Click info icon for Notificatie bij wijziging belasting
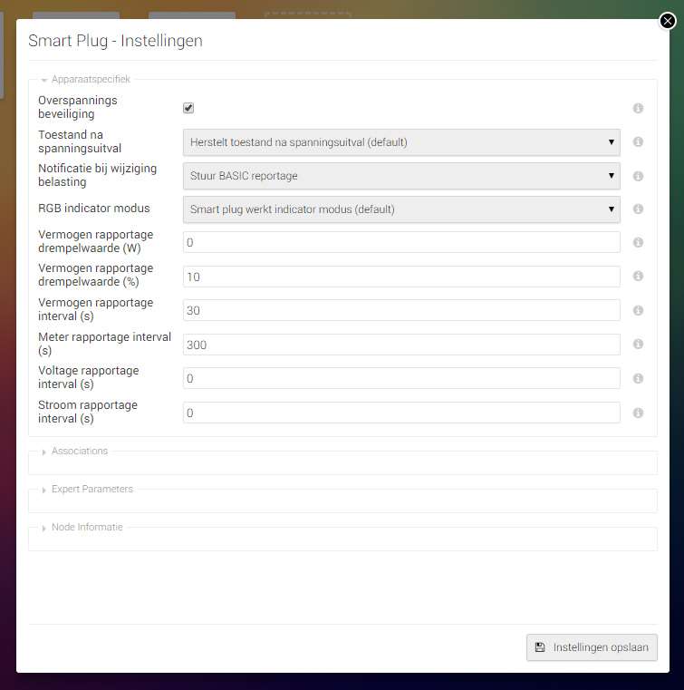This screenshot has height=690, width=684. click(638, 176)
